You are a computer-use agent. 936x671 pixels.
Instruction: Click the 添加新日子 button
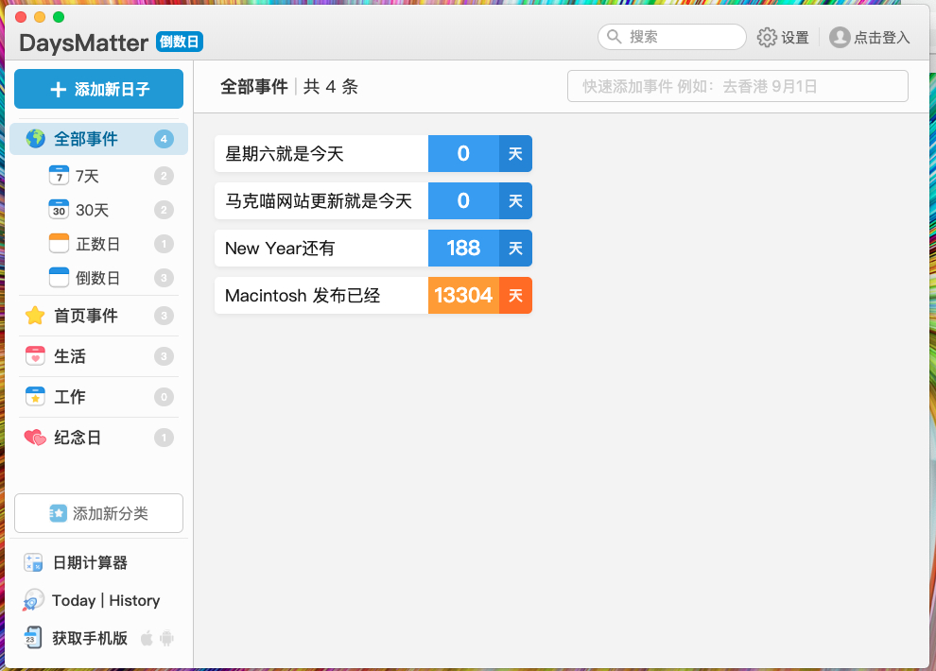click(x=98, y=89)
